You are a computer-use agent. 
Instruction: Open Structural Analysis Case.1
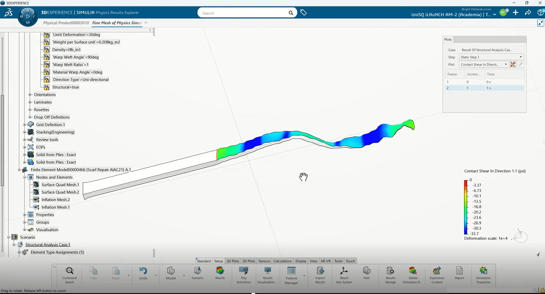(48, 244)
